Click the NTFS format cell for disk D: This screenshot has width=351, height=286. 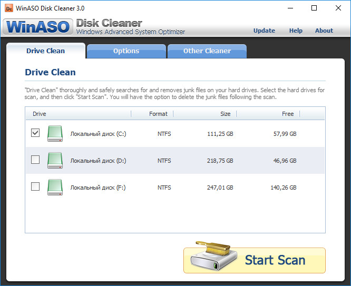pos(164,161)
